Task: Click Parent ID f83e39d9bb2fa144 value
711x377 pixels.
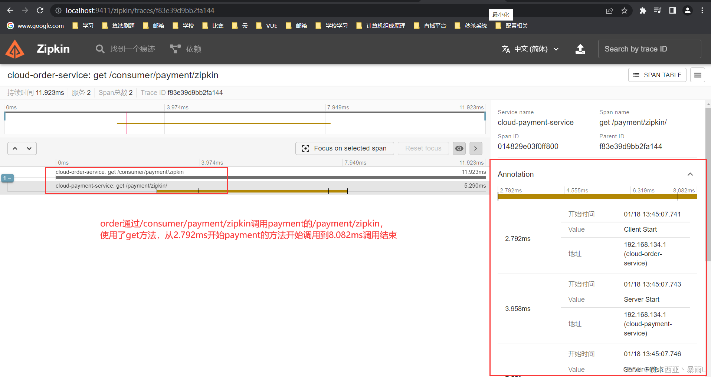Action: pos(630,146)
